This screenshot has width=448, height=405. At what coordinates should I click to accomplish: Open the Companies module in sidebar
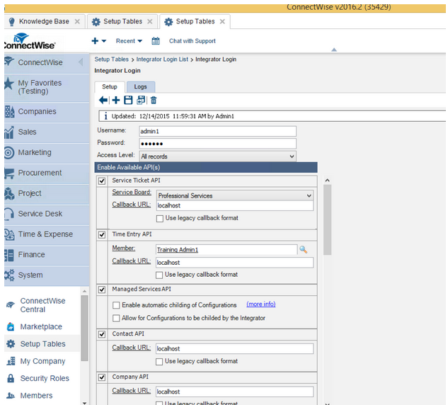click(x=47, y=111)
